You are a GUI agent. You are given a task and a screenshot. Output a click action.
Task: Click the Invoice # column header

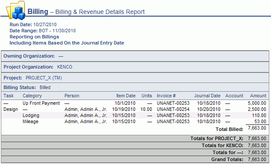pyautogui.click(x=166, y=96)
